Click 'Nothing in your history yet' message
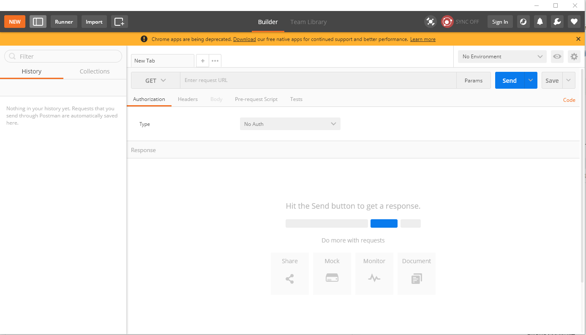This screenshot has height=335, width=586. point(62,115)
